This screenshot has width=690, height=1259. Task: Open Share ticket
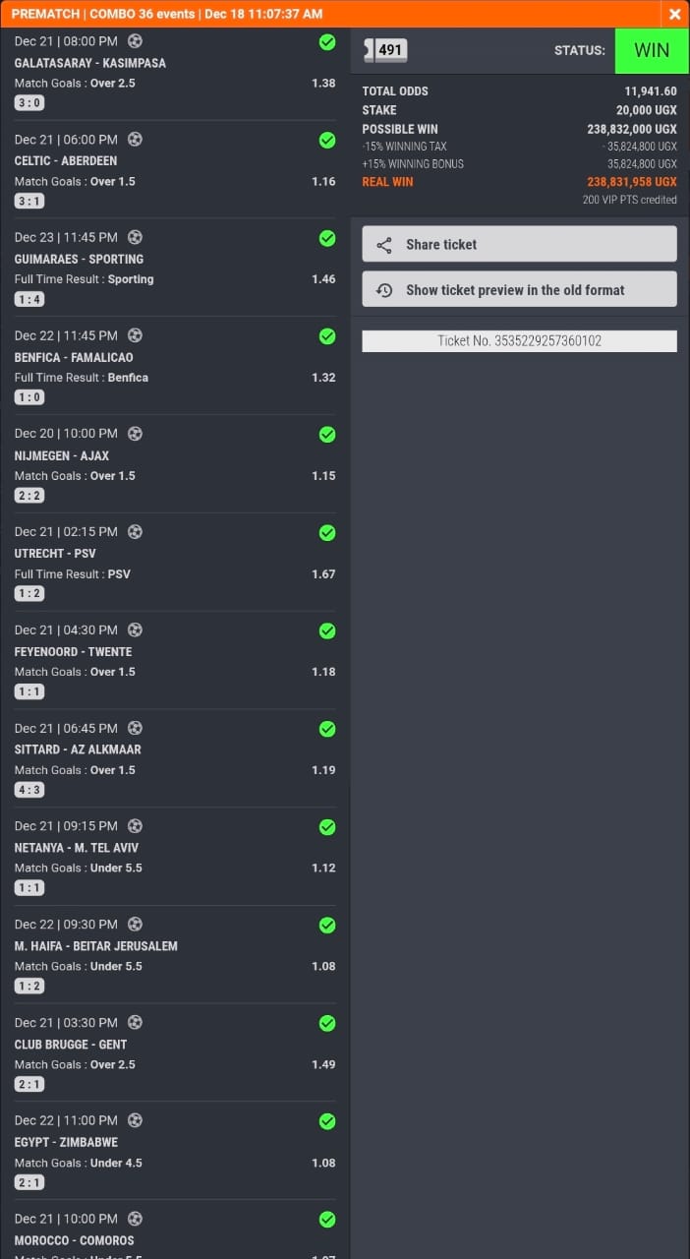click(519, 243)
